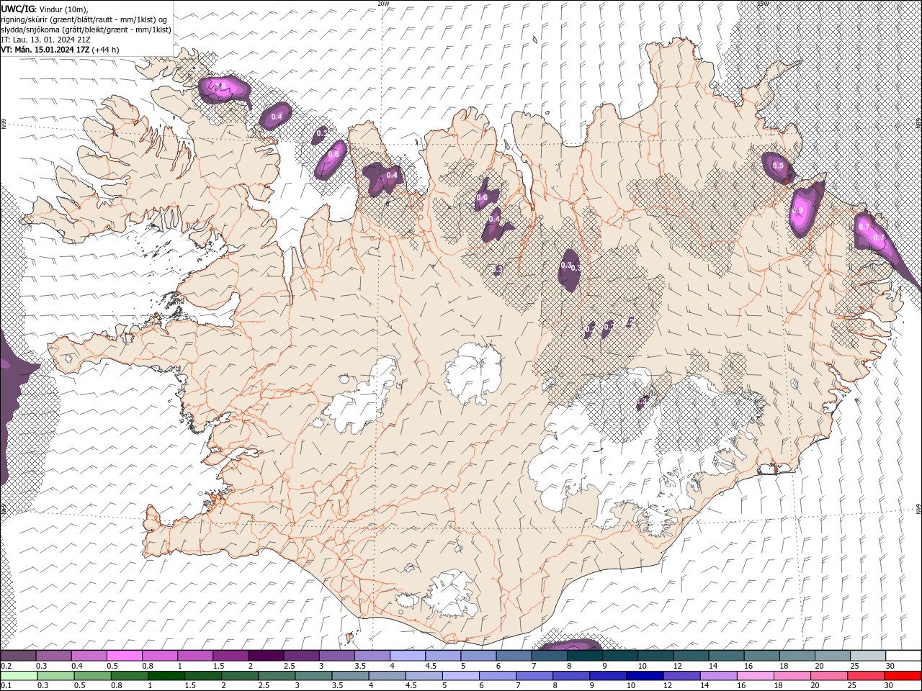Click the bottom-row light pink swatch starting at 16
The width and height of the screenshot is (922, 691).
tap(756, 676)
